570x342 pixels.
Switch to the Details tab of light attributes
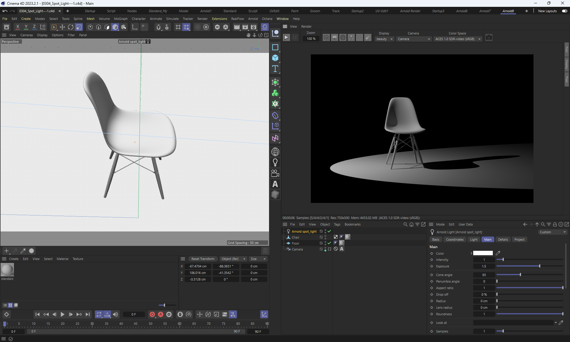click(503, 239)
